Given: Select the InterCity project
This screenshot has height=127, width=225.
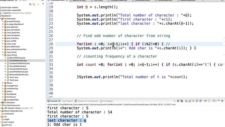Looking at the screenshot, I should click(x=17, y=13).
